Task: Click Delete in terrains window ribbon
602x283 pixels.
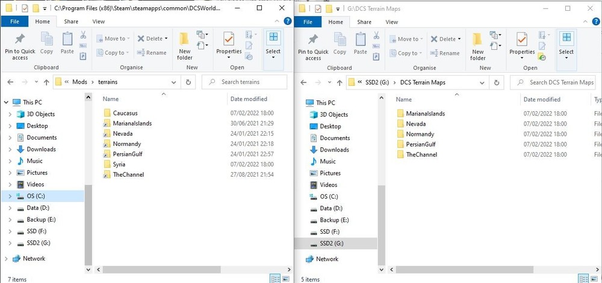Action: (152, 38)
